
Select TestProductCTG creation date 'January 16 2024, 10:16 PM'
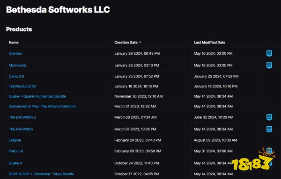136,86
